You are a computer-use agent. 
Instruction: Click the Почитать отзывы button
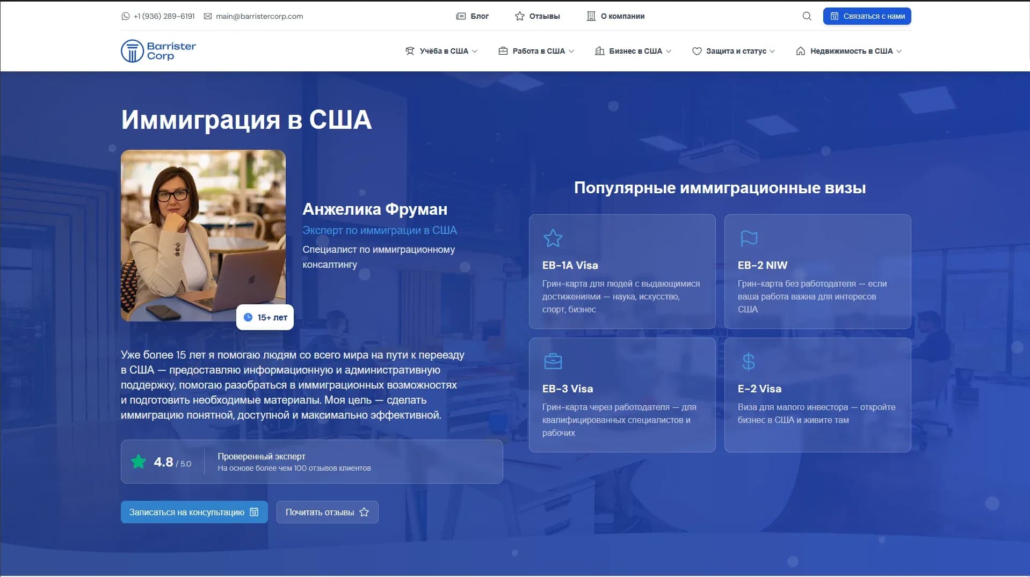pos(327,512)
